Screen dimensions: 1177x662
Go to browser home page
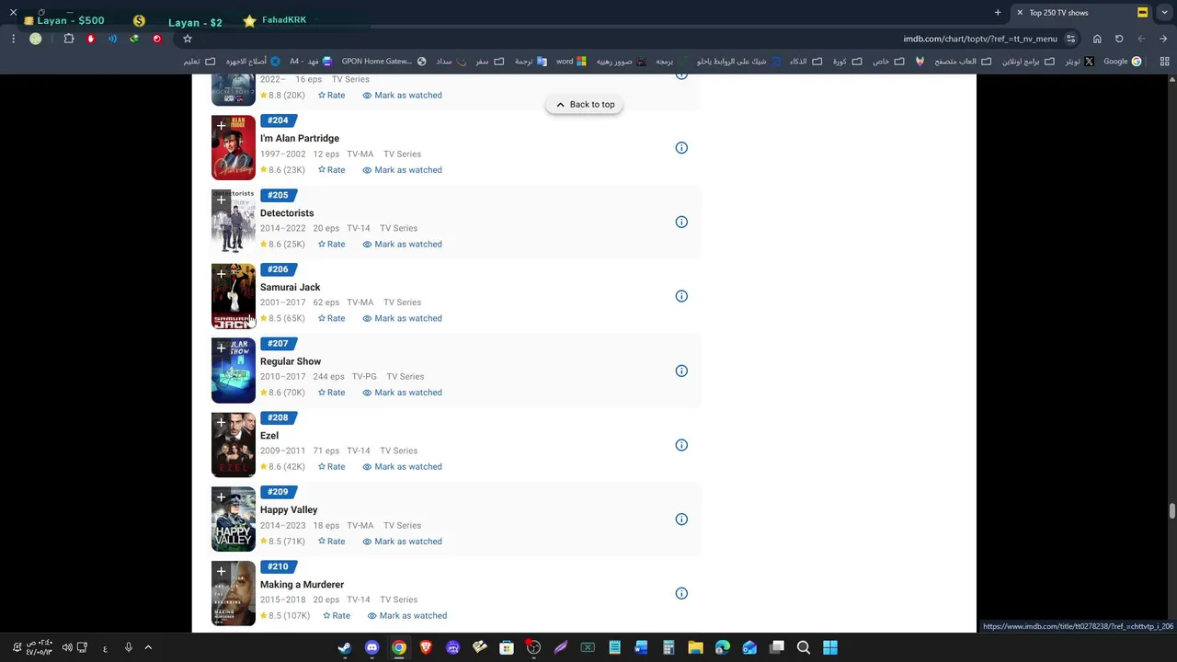click(1097, 39)
